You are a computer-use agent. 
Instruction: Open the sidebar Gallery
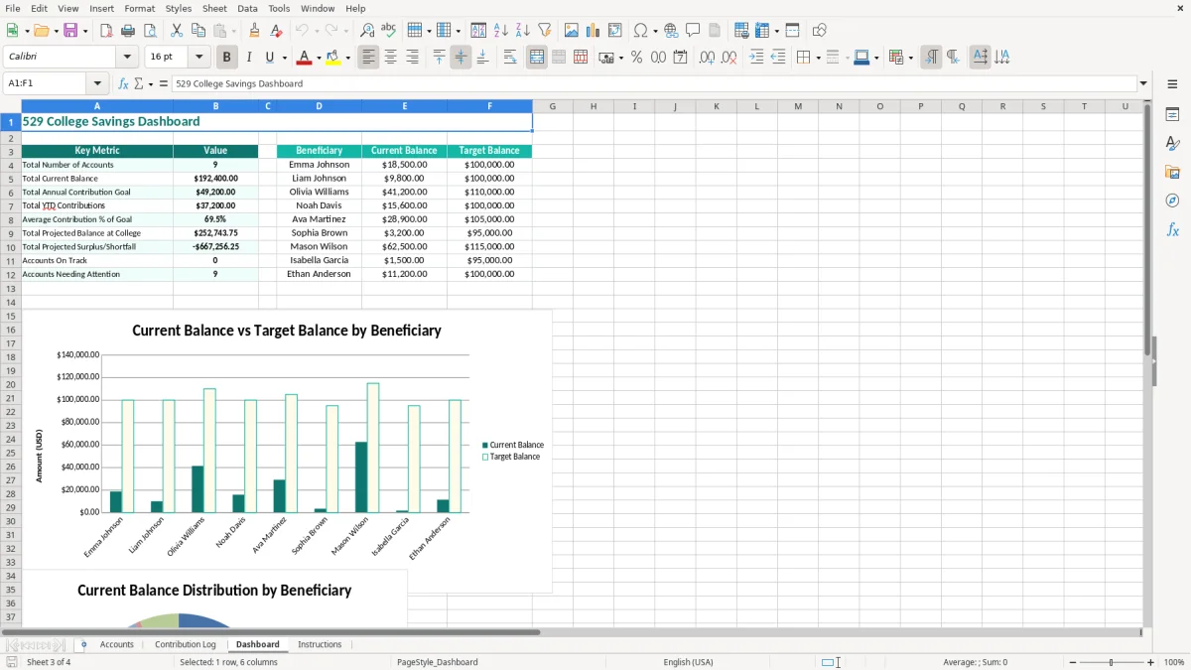1172,173
